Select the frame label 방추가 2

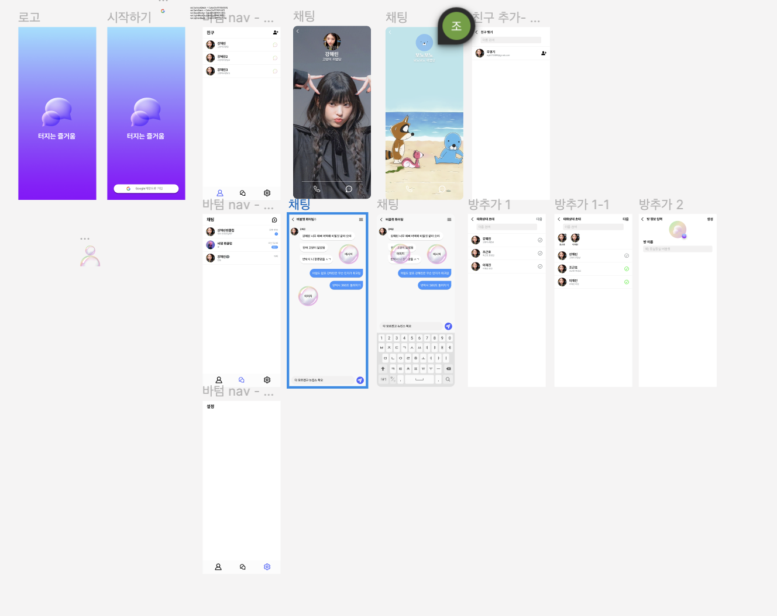tap(661, 205)
